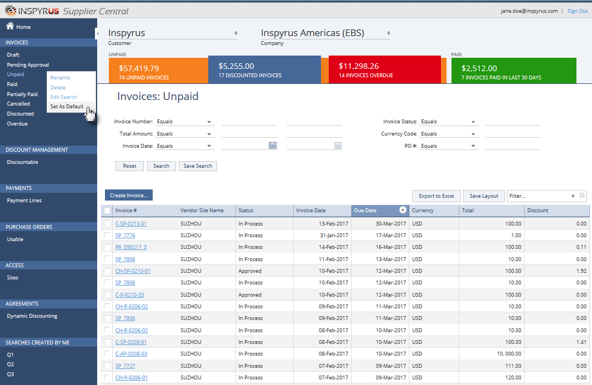Check the box next to C-AP-0208-03
Screen dimensions: 592x385
(x=107, y=354)
